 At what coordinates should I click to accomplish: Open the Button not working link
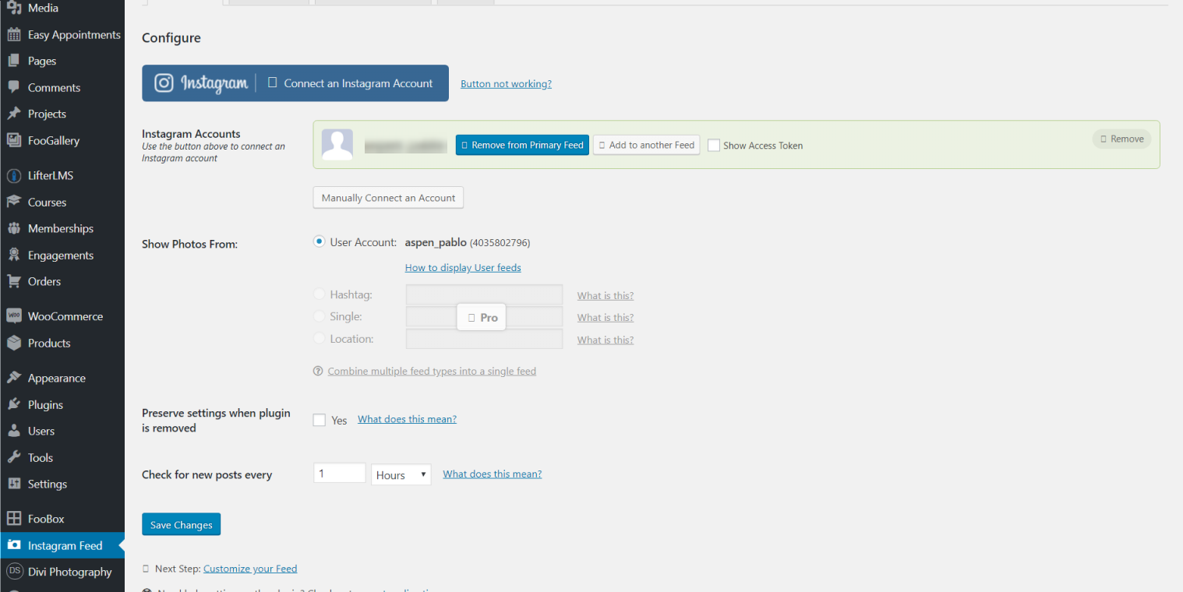(x=506, y=84)
